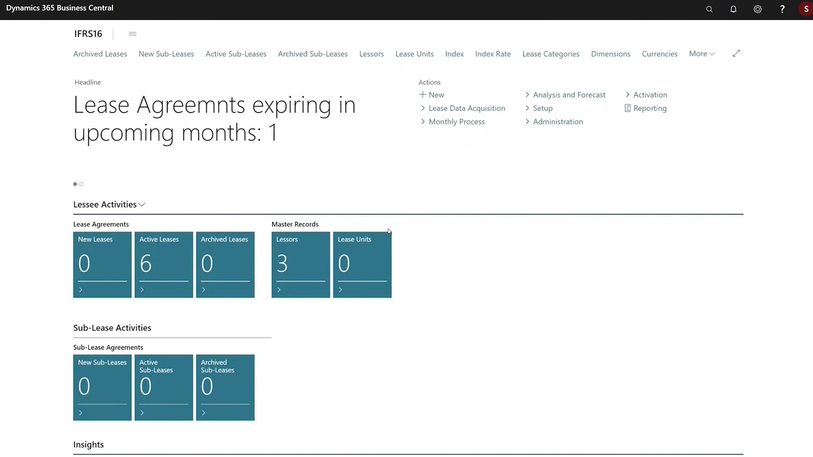Switch to the second headline dot

[x=82, y=184]
